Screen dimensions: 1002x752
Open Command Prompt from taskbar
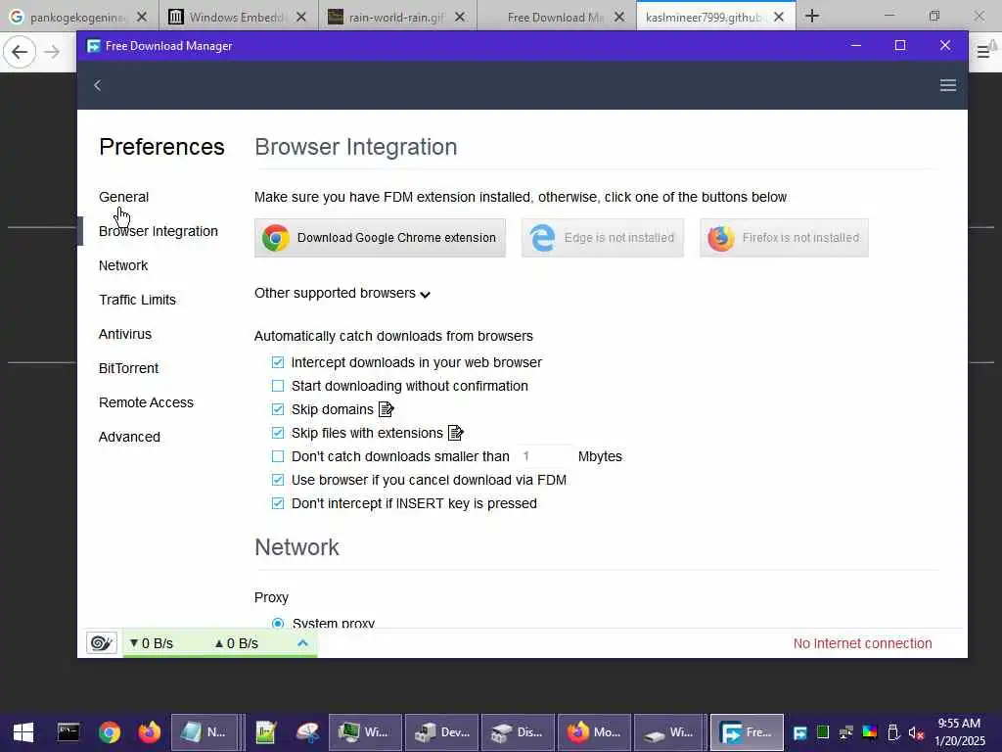coord(68,732)
